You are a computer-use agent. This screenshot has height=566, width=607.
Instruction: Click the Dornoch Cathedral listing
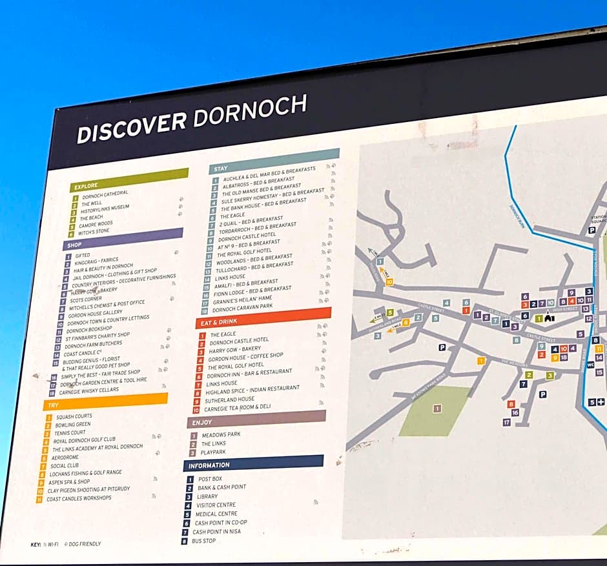pyautogui.click(x=105, y=194)
